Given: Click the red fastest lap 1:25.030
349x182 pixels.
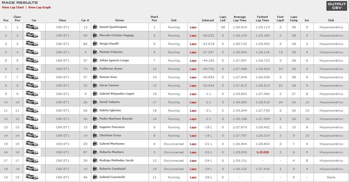Looking at the screenshot, I should [x=262, y=152].
